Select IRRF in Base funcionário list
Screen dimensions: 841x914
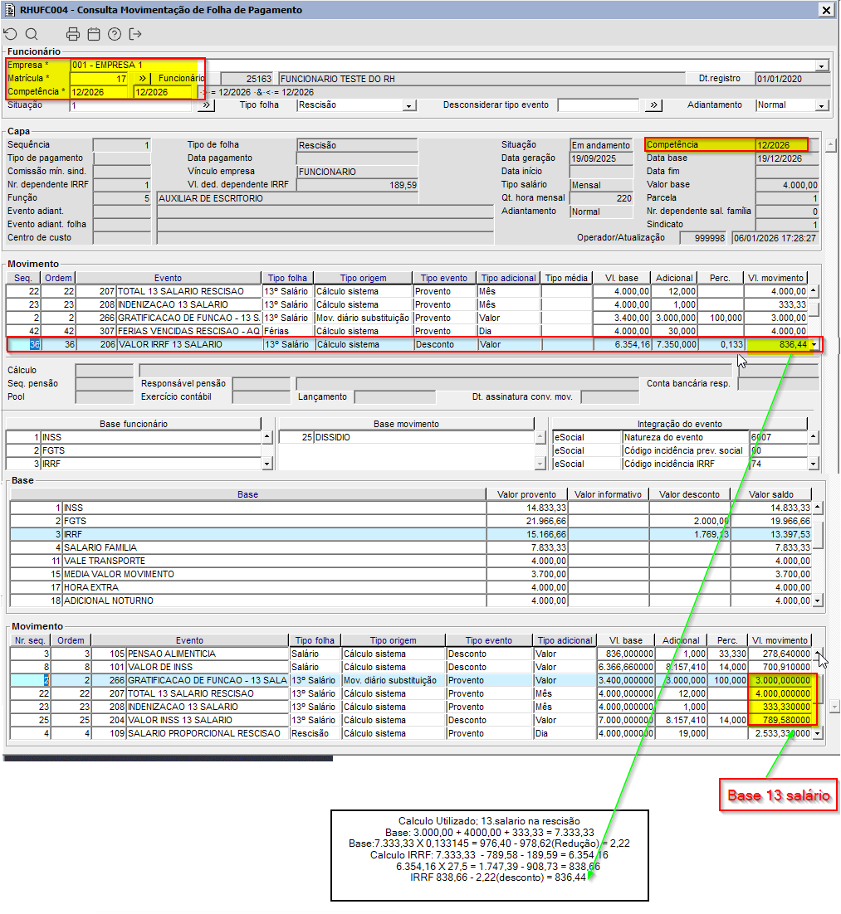133,464
